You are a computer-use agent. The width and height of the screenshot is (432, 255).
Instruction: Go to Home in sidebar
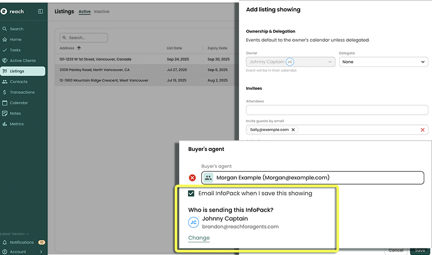15,39
